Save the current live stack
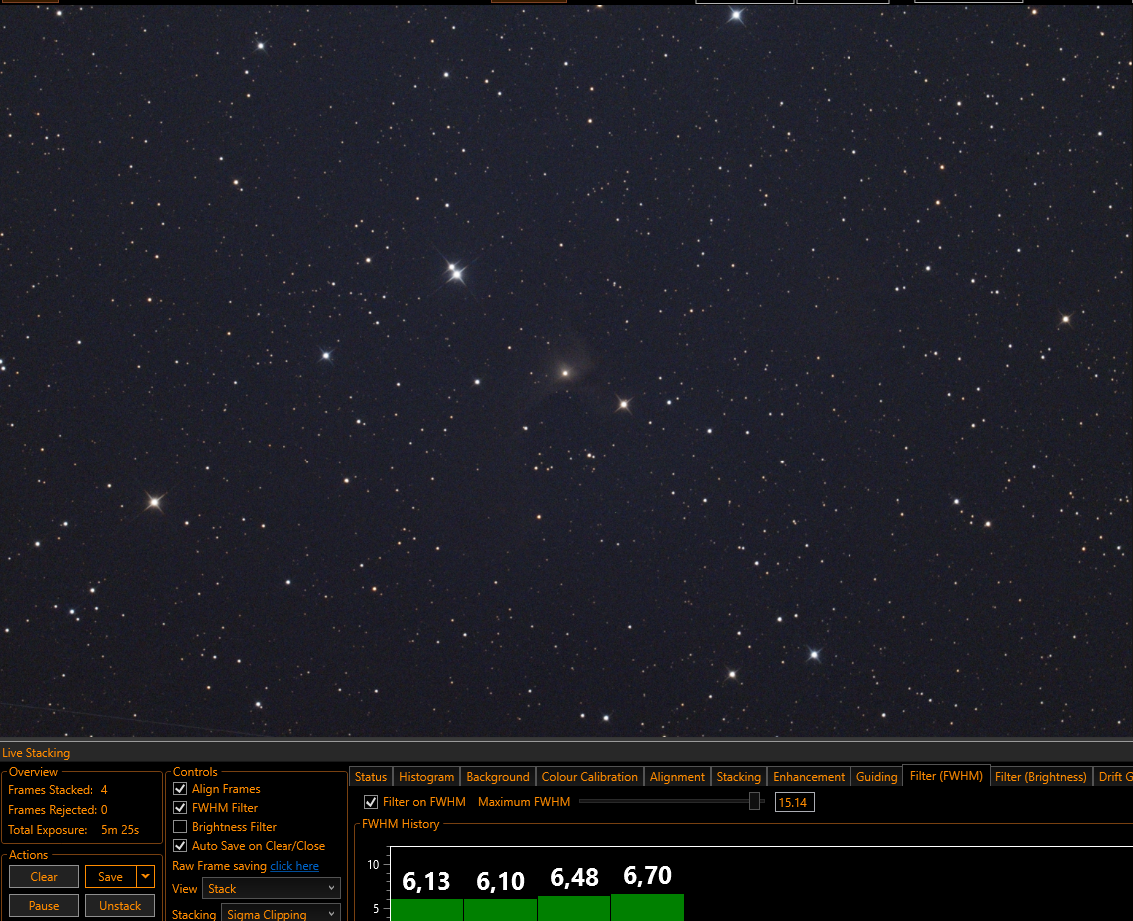1133x921 pixels. tap(110, 876)
